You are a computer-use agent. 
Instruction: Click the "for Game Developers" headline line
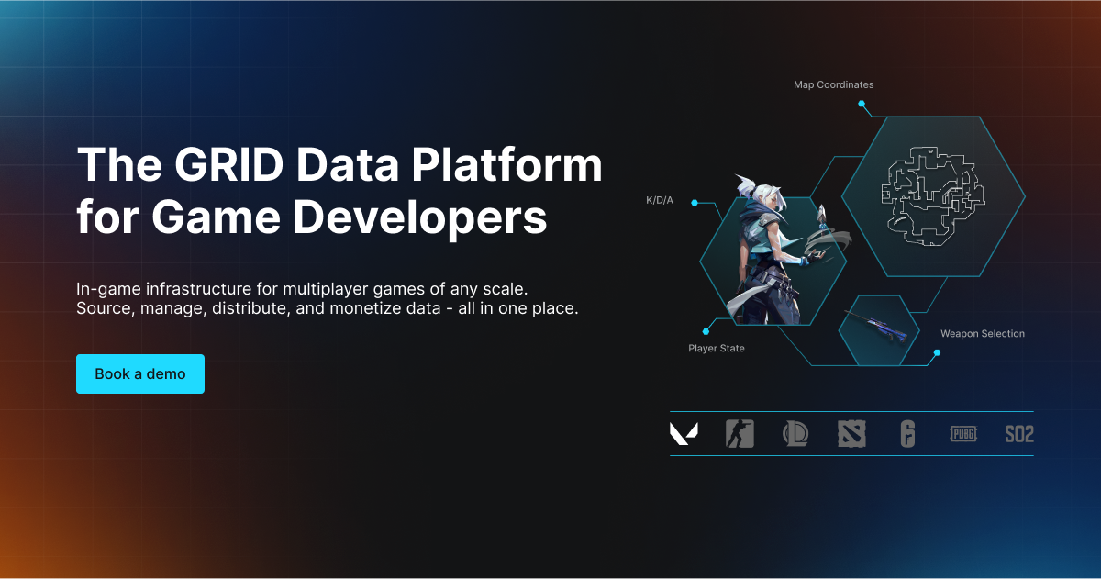312,217
